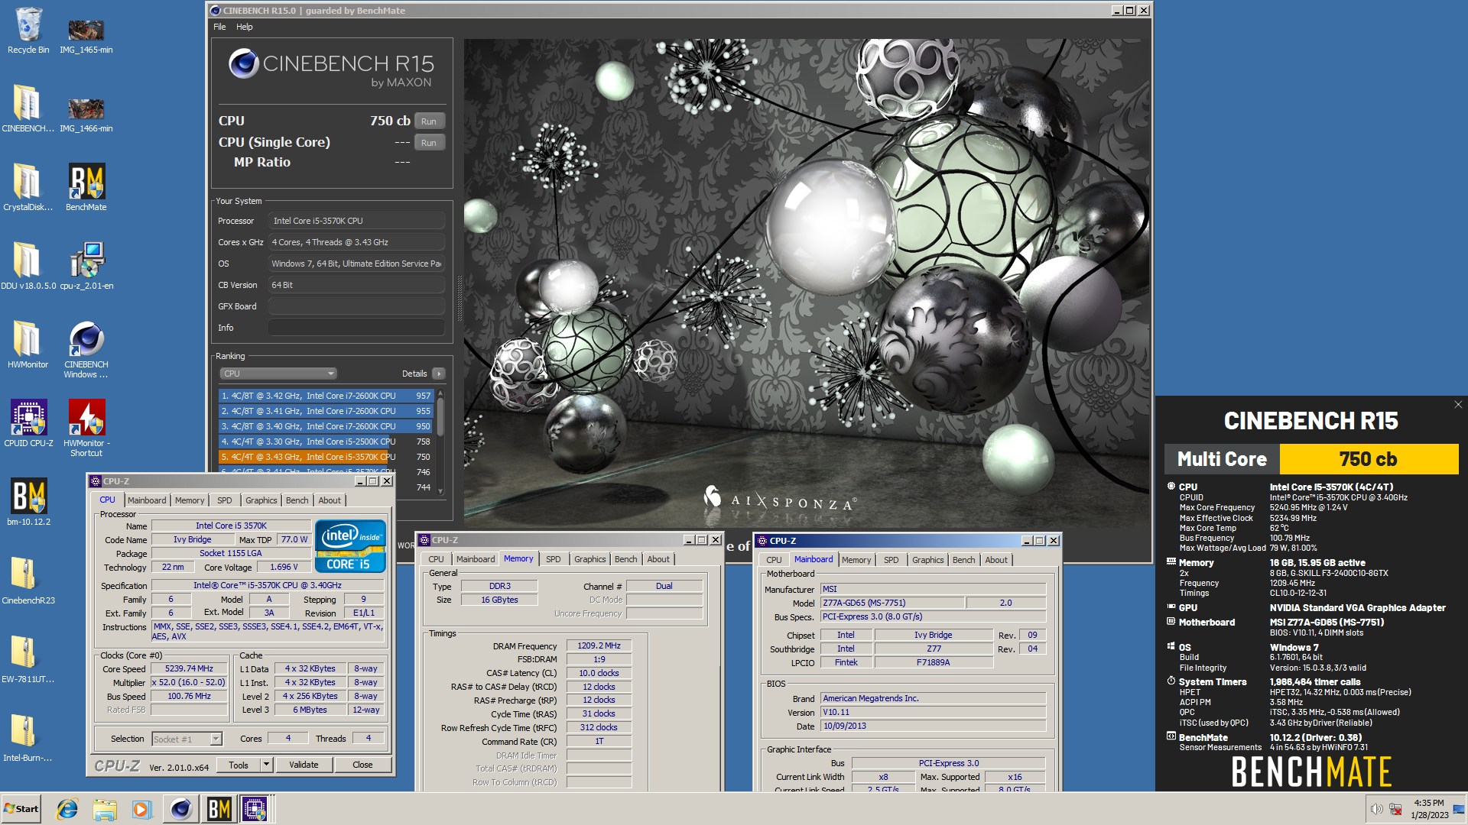
Task: Click the Core Speed value 5239.74 MHz
Action: (x=189, y=669)
